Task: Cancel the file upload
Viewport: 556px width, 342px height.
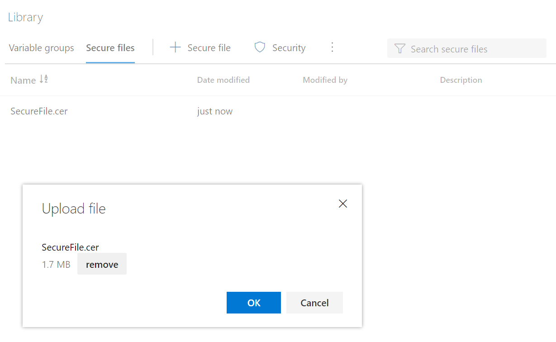Action: [314, 303]
